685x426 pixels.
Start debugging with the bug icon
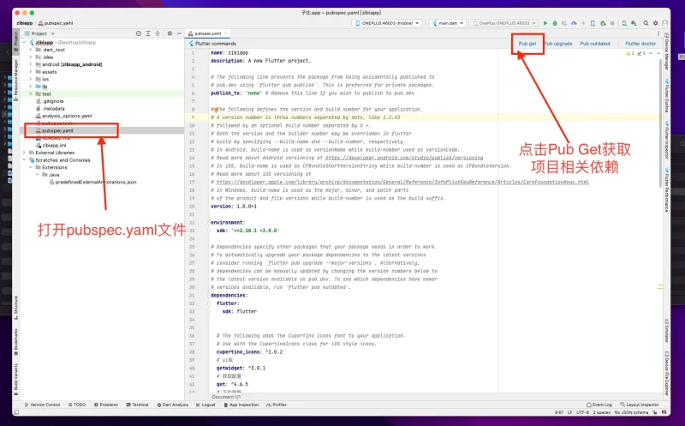coord(555,23)
